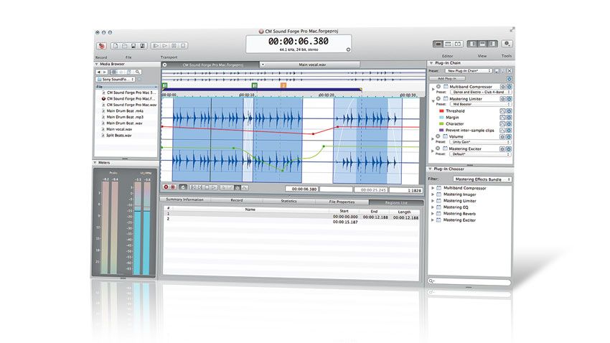Viewport: 610px width, 343px height.
Task: Create a new file with the New icon
Action: pos(116,46)
